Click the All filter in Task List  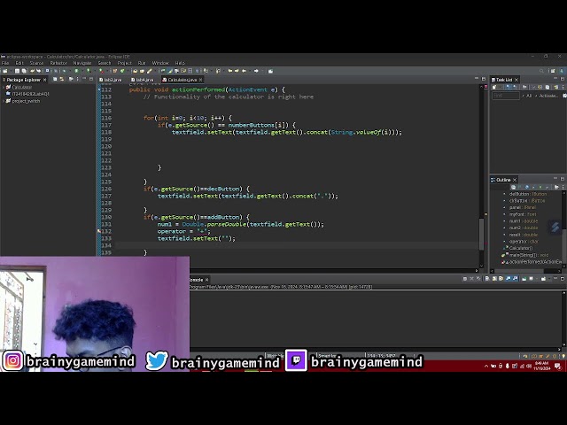pos(529,96)
